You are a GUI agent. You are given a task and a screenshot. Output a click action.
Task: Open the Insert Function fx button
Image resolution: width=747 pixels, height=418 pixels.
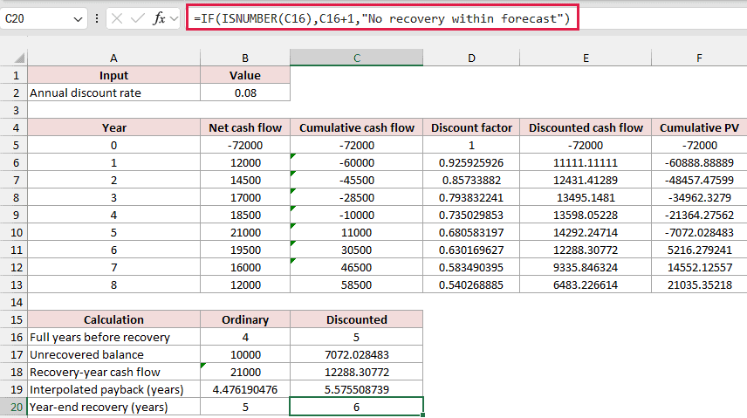(x=159, y=18)
